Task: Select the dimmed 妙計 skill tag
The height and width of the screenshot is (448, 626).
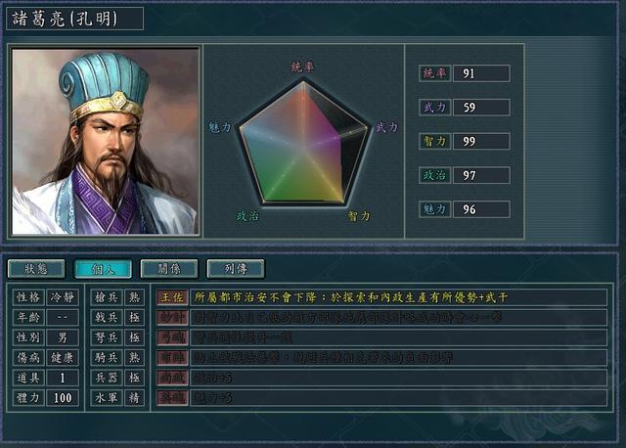Action: pos(172,318)
